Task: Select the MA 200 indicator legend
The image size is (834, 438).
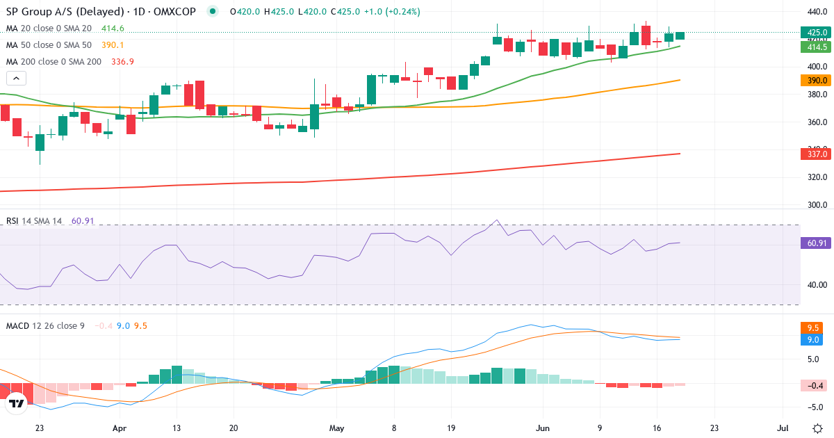Action: (x=54, y=61)
